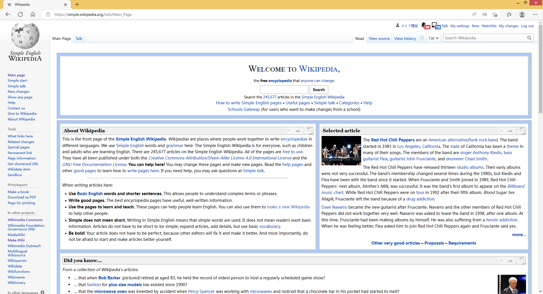Open the Sandbox link in Tools
The image size is (543, 294).
(15, 175)
